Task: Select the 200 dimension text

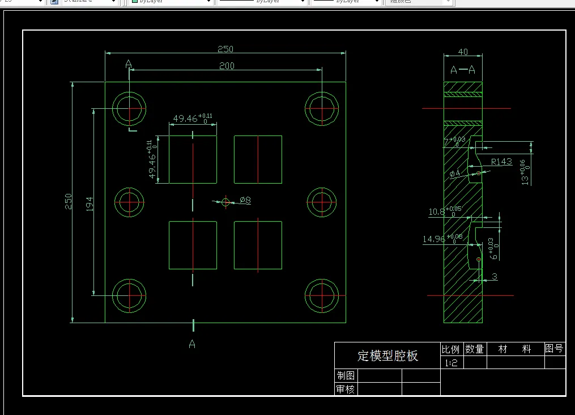Action: click(x=227, y=66)
